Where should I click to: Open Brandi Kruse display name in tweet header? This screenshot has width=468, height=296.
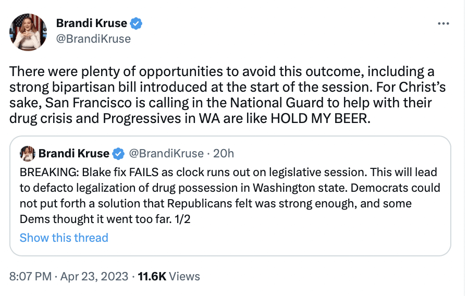click(91, 23)
